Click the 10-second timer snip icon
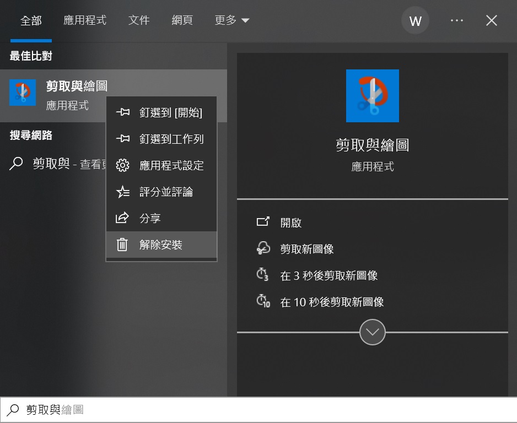Screen dimensions: 517x423 (x=263, y=301)
